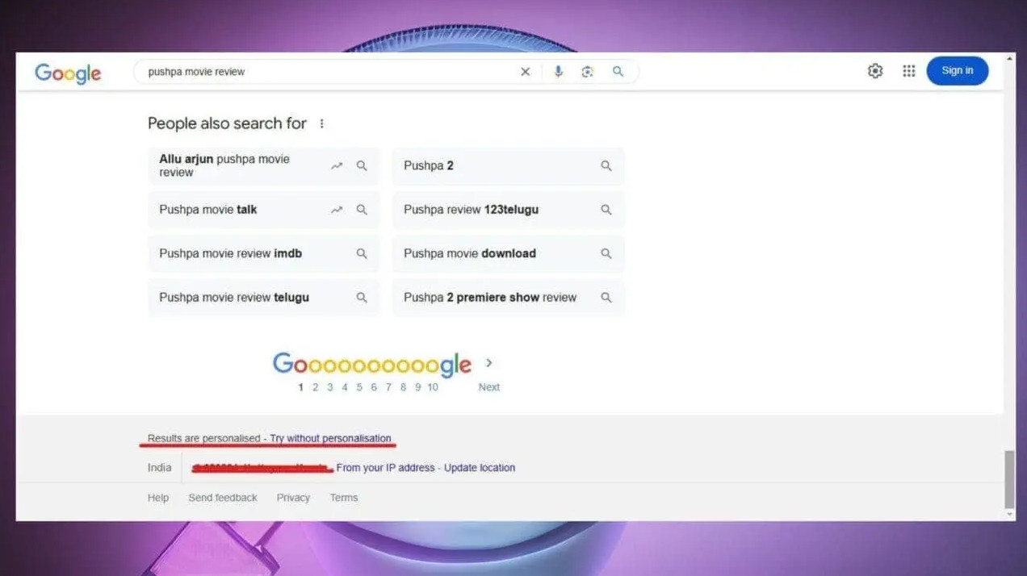
Task: Select Pushpa 2 premiere show review suggestion
Action: (x=508, y=298)
